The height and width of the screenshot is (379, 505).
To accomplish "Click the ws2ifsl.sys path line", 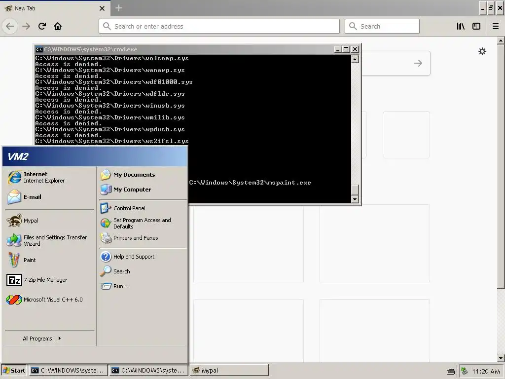I will point(112,141).
